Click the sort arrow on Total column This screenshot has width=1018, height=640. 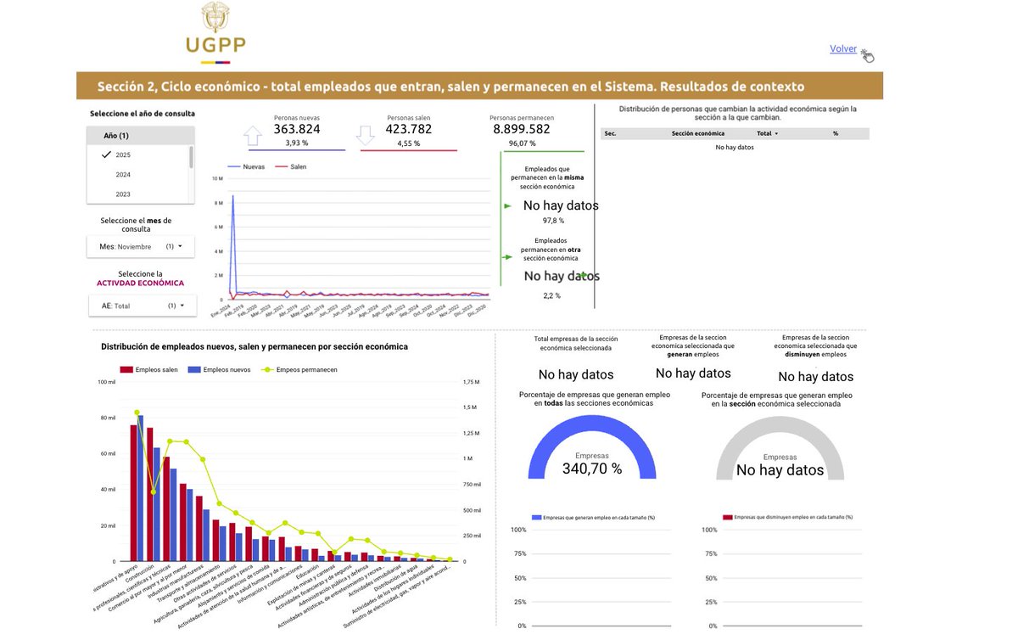[776, 134]
